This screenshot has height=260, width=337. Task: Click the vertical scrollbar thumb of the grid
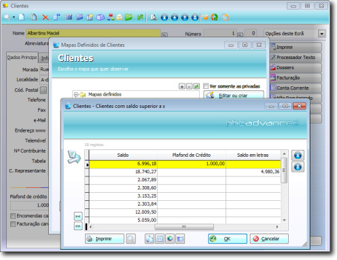point(284,170)
